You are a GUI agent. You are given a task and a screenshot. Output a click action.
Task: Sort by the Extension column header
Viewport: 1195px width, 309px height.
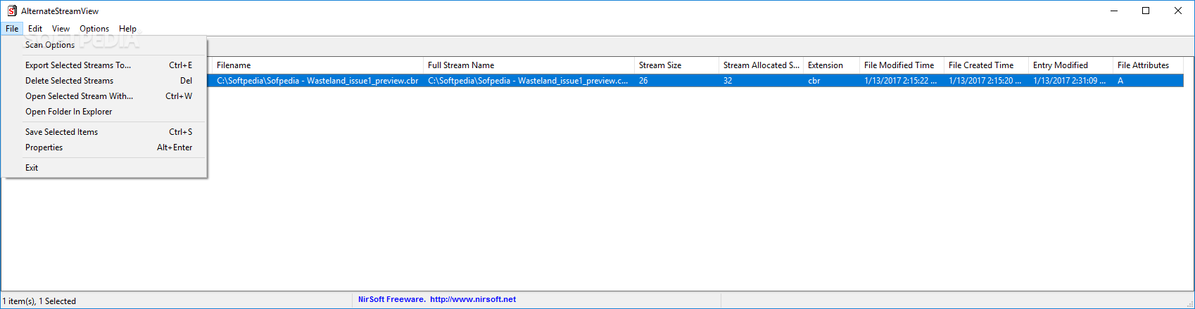click(831, 65)
